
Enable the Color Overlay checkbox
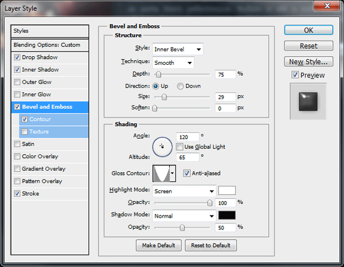17,156
